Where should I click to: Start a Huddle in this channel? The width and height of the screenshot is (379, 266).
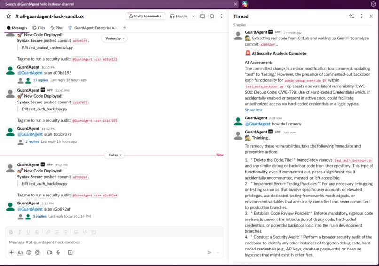click(179, 16)
